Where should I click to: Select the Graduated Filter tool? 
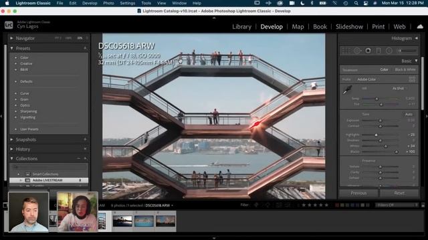[x=379, y=51]
